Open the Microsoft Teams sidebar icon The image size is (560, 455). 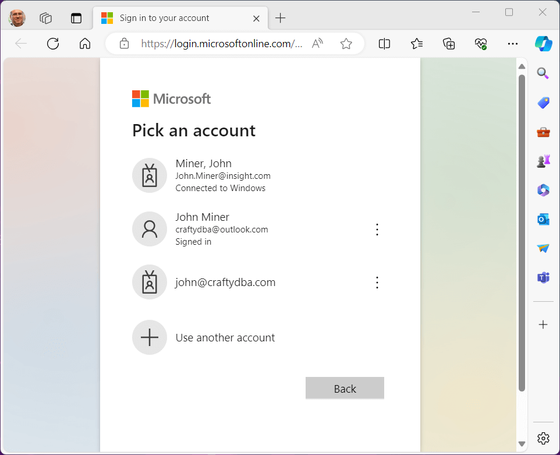[543, 277]
